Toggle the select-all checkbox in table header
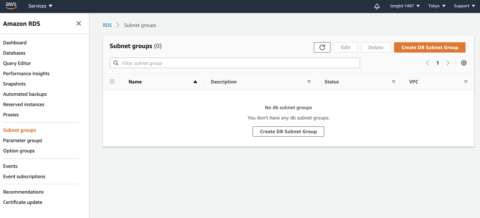The image size is (480, 218). click(112, 82)
